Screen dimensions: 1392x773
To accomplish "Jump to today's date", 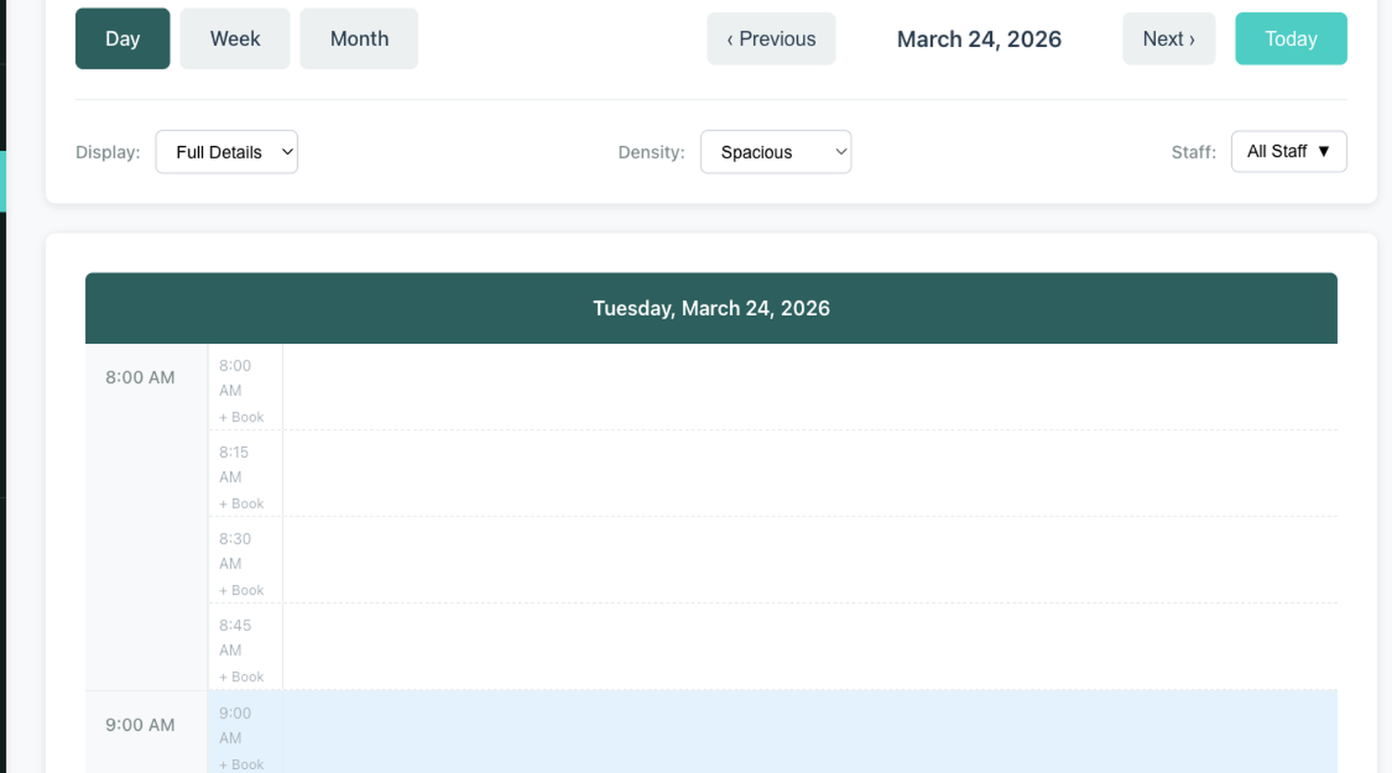I will [1290, 38].
